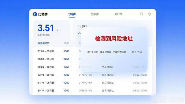
Task: Click 1350 in the 21:10 row
Action: coord(66,83)
